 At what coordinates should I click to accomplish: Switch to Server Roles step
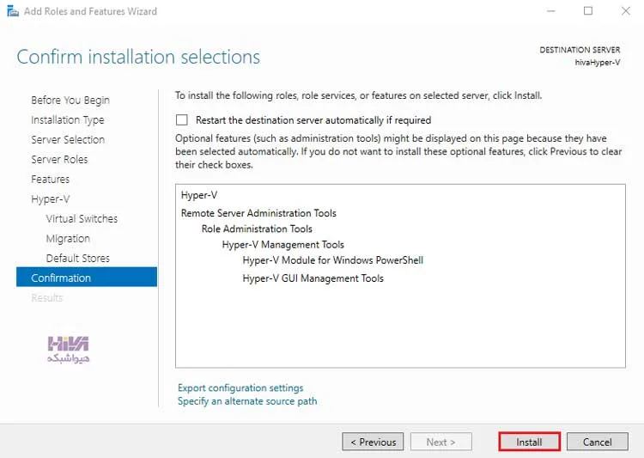pos(59,159)
